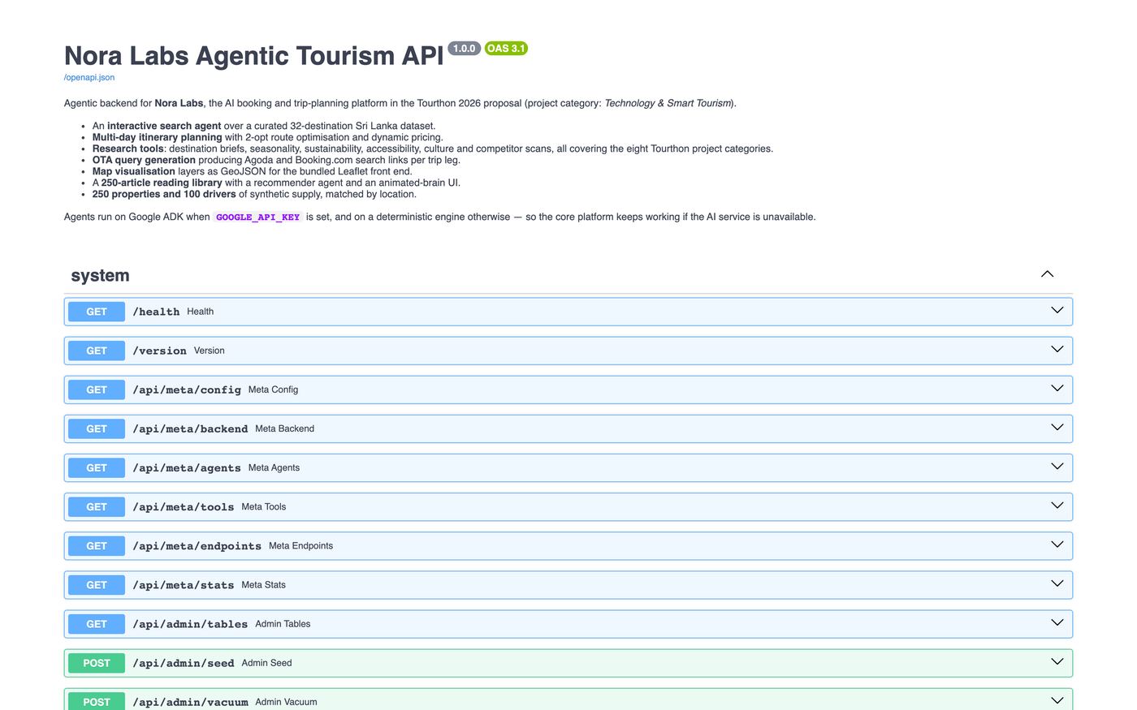Click the 1.0.0 version badge

(x=464, y=49)
